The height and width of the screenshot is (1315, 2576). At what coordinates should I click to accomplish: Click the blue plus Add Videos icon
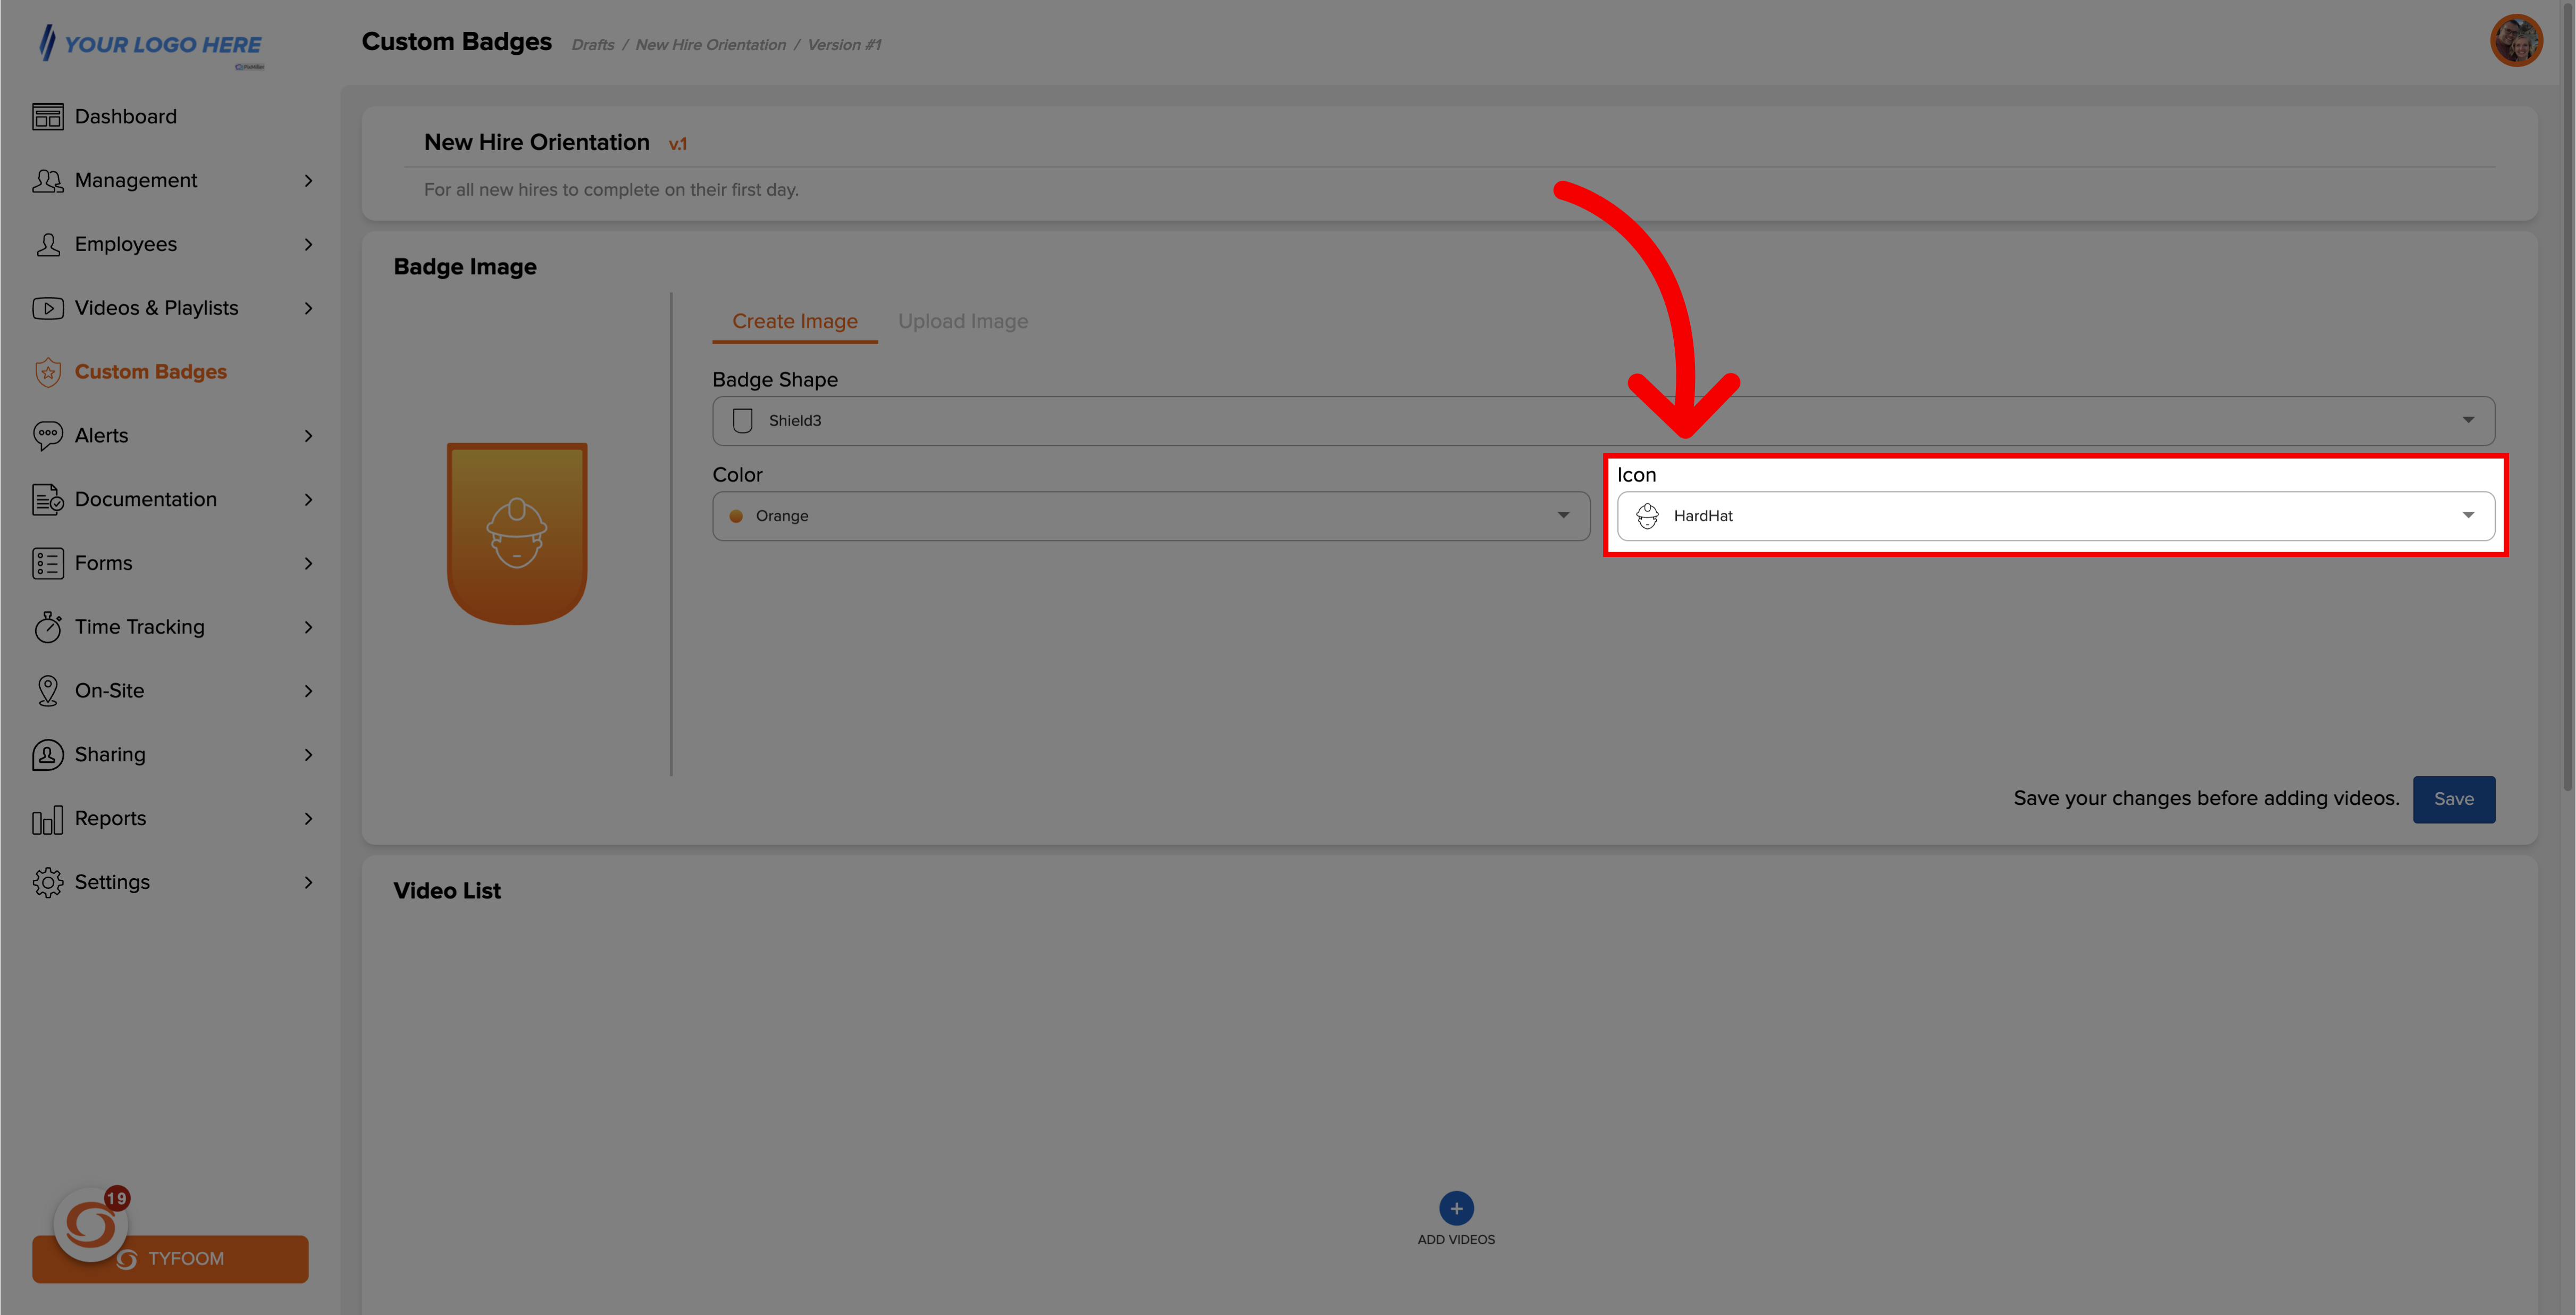click(x=1456, y=1208)
